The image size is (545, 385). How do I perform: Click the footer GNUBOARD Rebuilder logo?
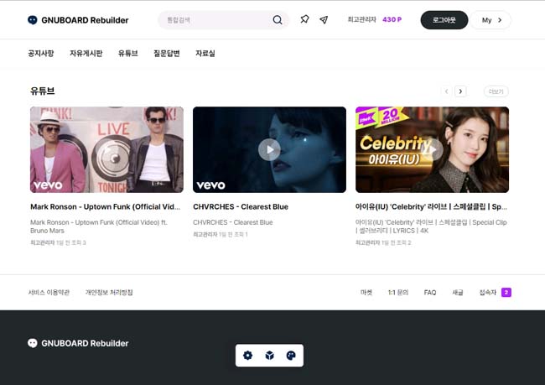pyautogui.click(x=78, y=343)
